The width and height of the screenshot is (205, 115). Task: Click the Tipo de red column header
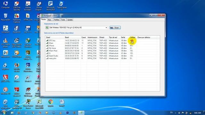pyautogui.click(x=114, y=37)
